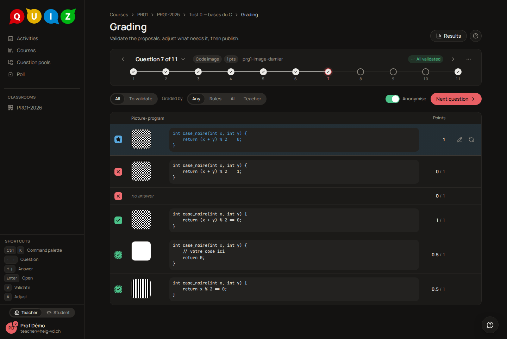Click the QUIZ logo
The width and height of the screenshot is (507, 339).
pyautogui.click(x=42, y=16)
